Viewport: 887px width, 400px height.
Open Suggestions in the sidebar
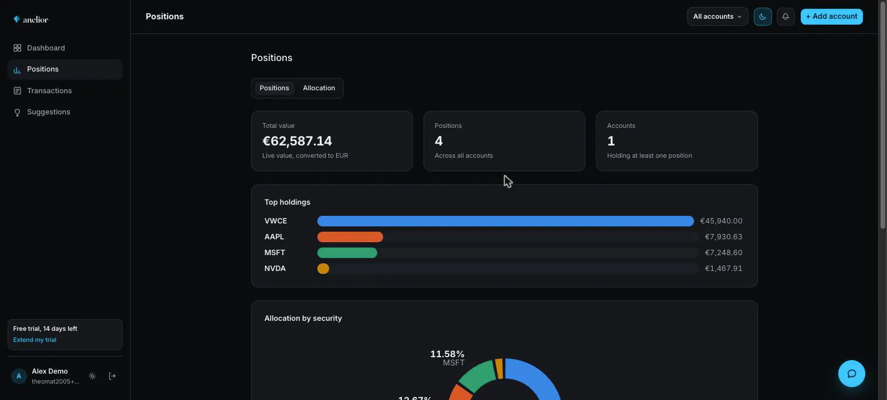(x=65, y=112)
